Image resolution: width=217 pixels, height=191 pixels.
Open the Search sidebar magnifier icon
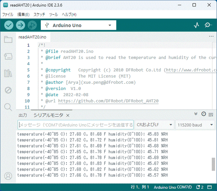(x=8, y=107)
